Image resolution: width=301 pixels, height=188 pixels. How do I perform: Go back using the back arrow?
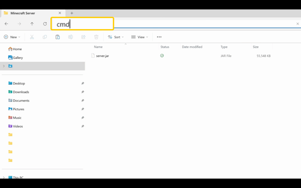6,24
